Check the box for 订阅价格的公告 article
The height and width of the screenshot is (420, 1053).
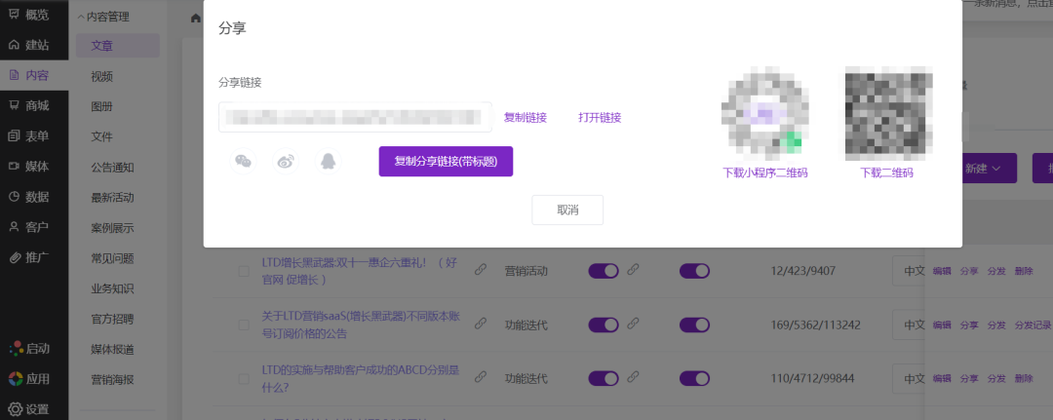244,325
